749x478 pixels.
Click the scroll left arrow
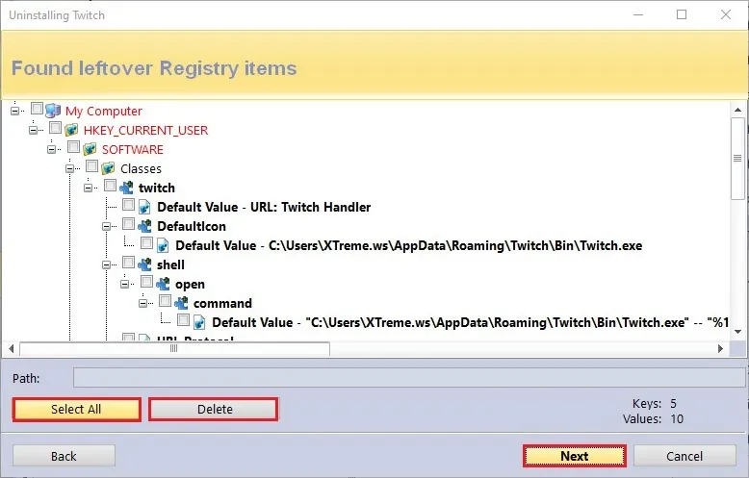pyautogui.click(x=11, y=349)
